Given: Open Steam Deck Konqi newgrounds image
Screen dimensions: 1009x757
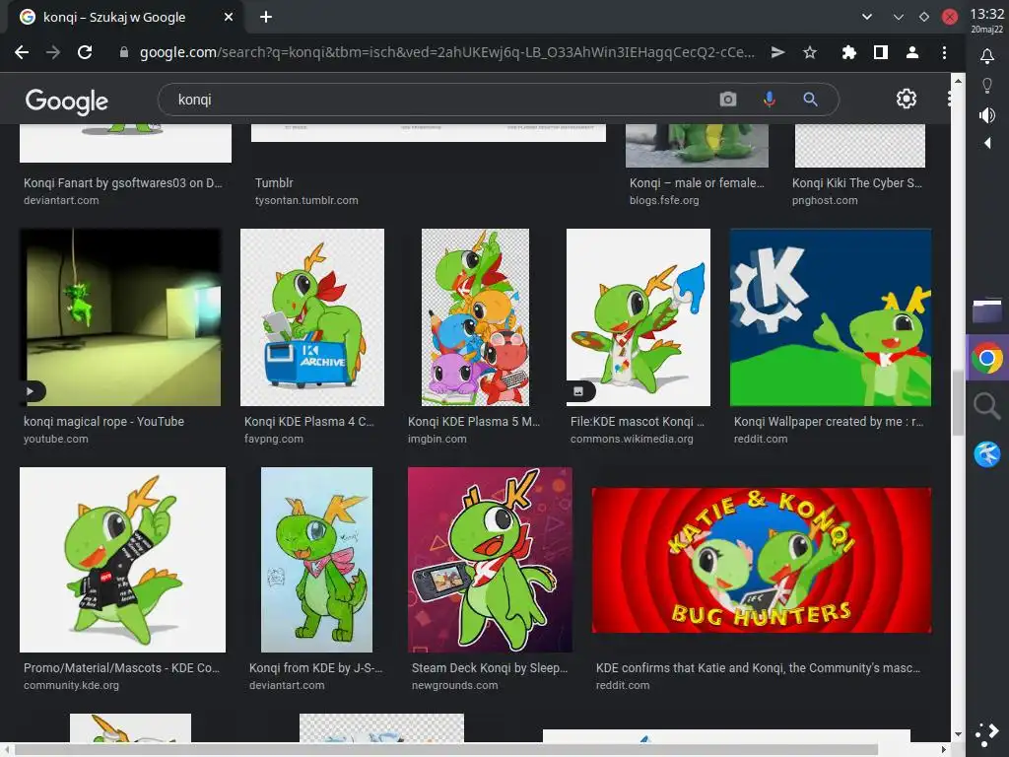Looking at the screenshot, I should coord(490,560).
